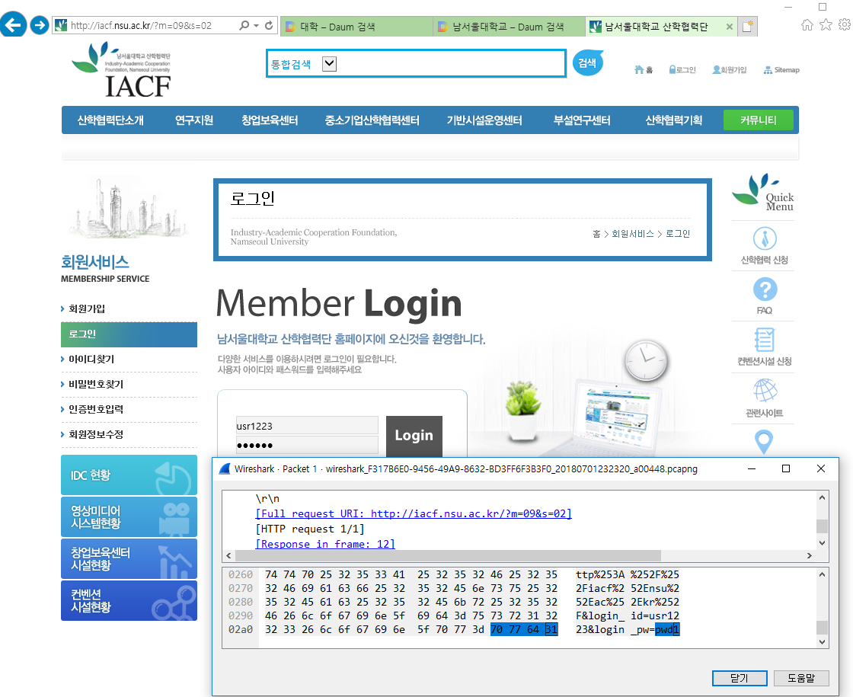Viewport: 853px width, 697px height.
Task: Click the Wireshark horizontal scrollbar thumb
Action: [x=448, y=555]
